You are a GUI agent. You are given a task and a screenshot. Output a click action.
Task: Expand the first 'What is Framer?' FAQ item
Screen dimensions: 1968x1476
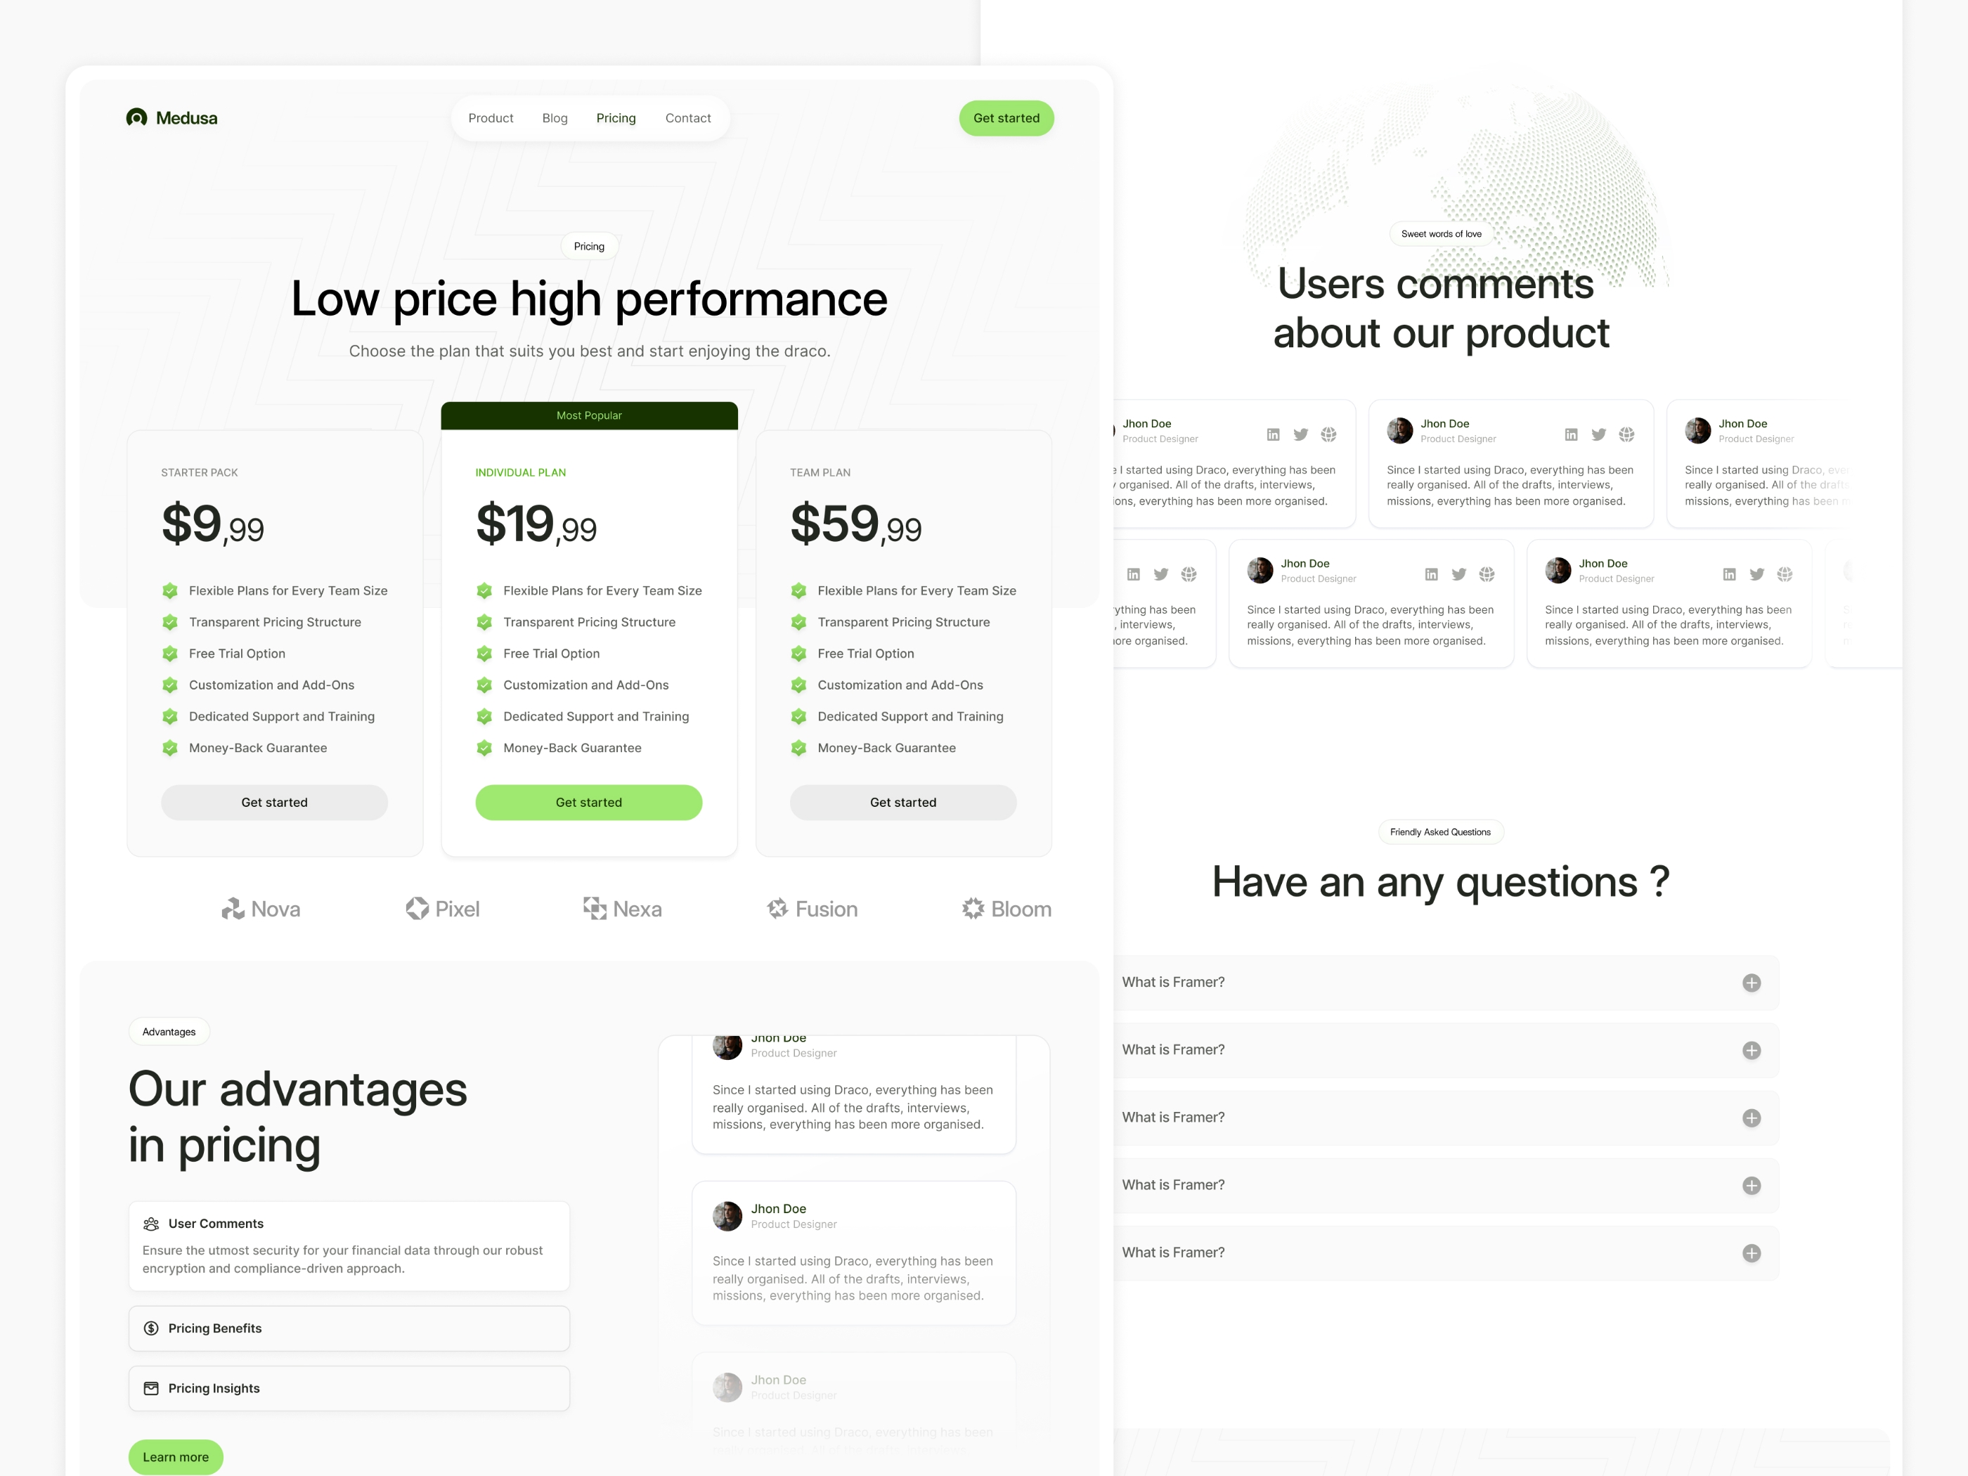[x=1749, y=981]
